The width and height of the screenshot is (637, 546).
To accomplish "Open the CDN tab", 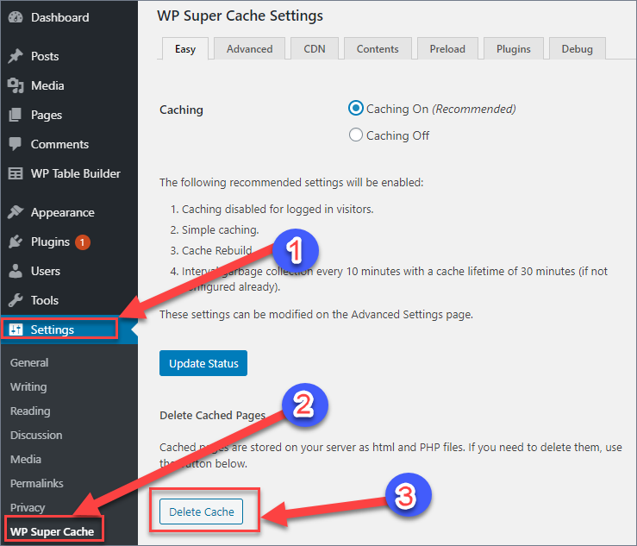I will click(x=315, y=49).
